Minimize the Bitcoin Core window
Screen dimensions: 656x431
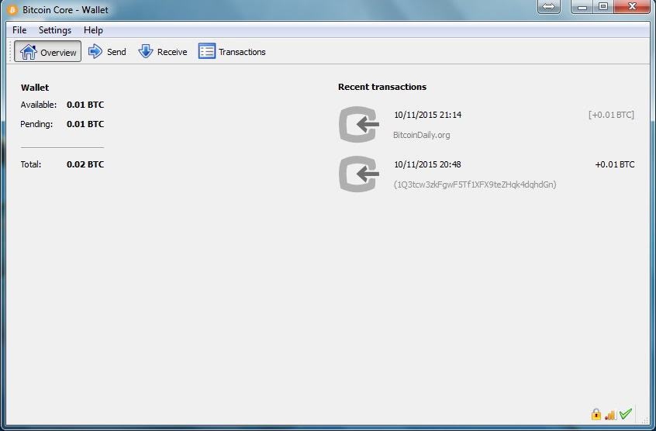[582, 7]
